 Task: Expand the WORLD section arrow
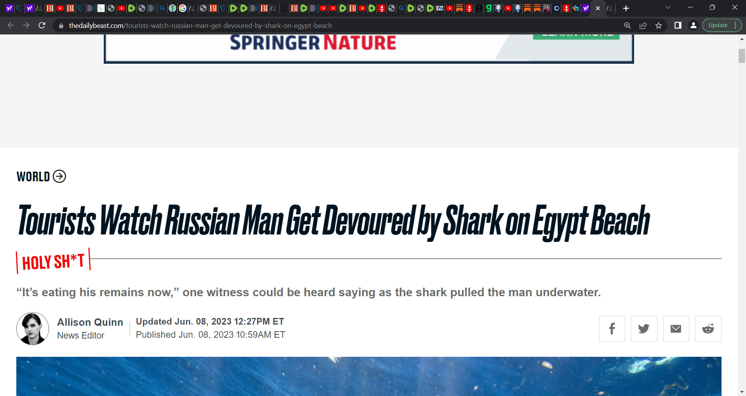point(59,177)
